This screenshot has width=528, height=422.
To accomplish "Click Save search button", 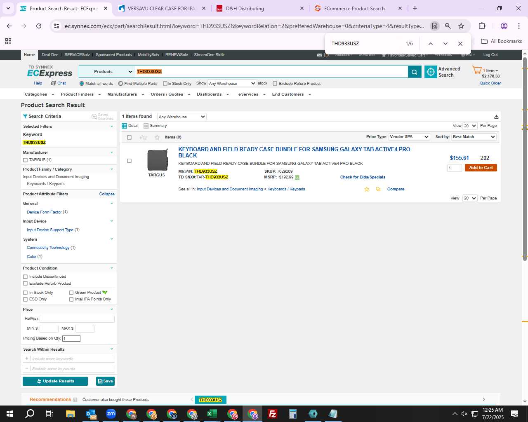I will click(x=105, y=381).
